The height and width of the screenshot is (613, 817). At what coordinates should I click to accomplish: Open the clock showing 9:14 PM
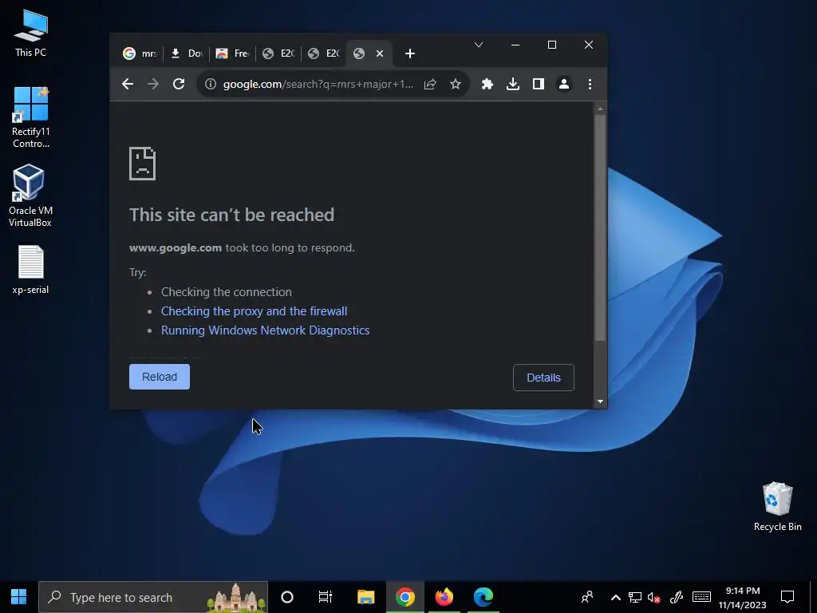pos(743,597)
